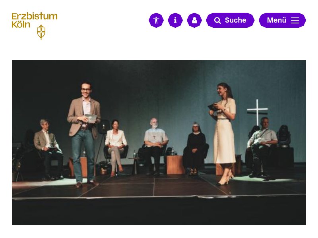This screenshot has width=318, height=238.
Task: Open the Suche search button
Action: point(230,20)
